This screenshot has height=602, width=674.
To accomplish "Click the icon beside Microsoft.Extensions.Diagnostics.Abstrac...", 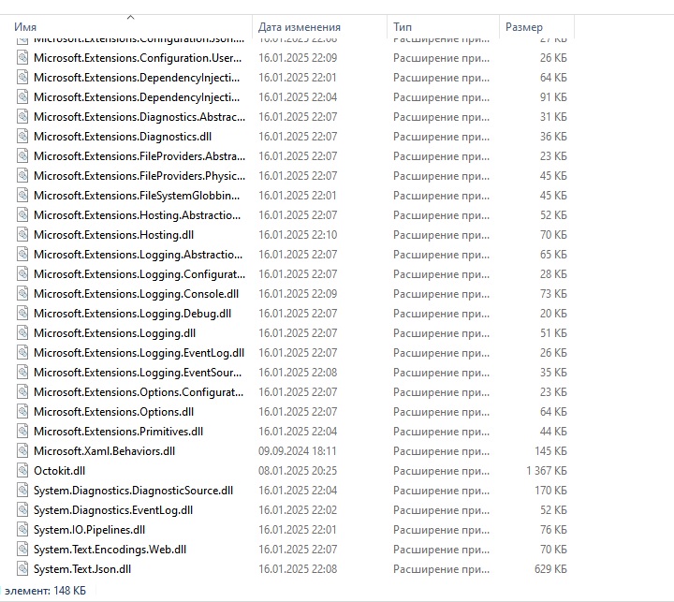I will (22, 116).
